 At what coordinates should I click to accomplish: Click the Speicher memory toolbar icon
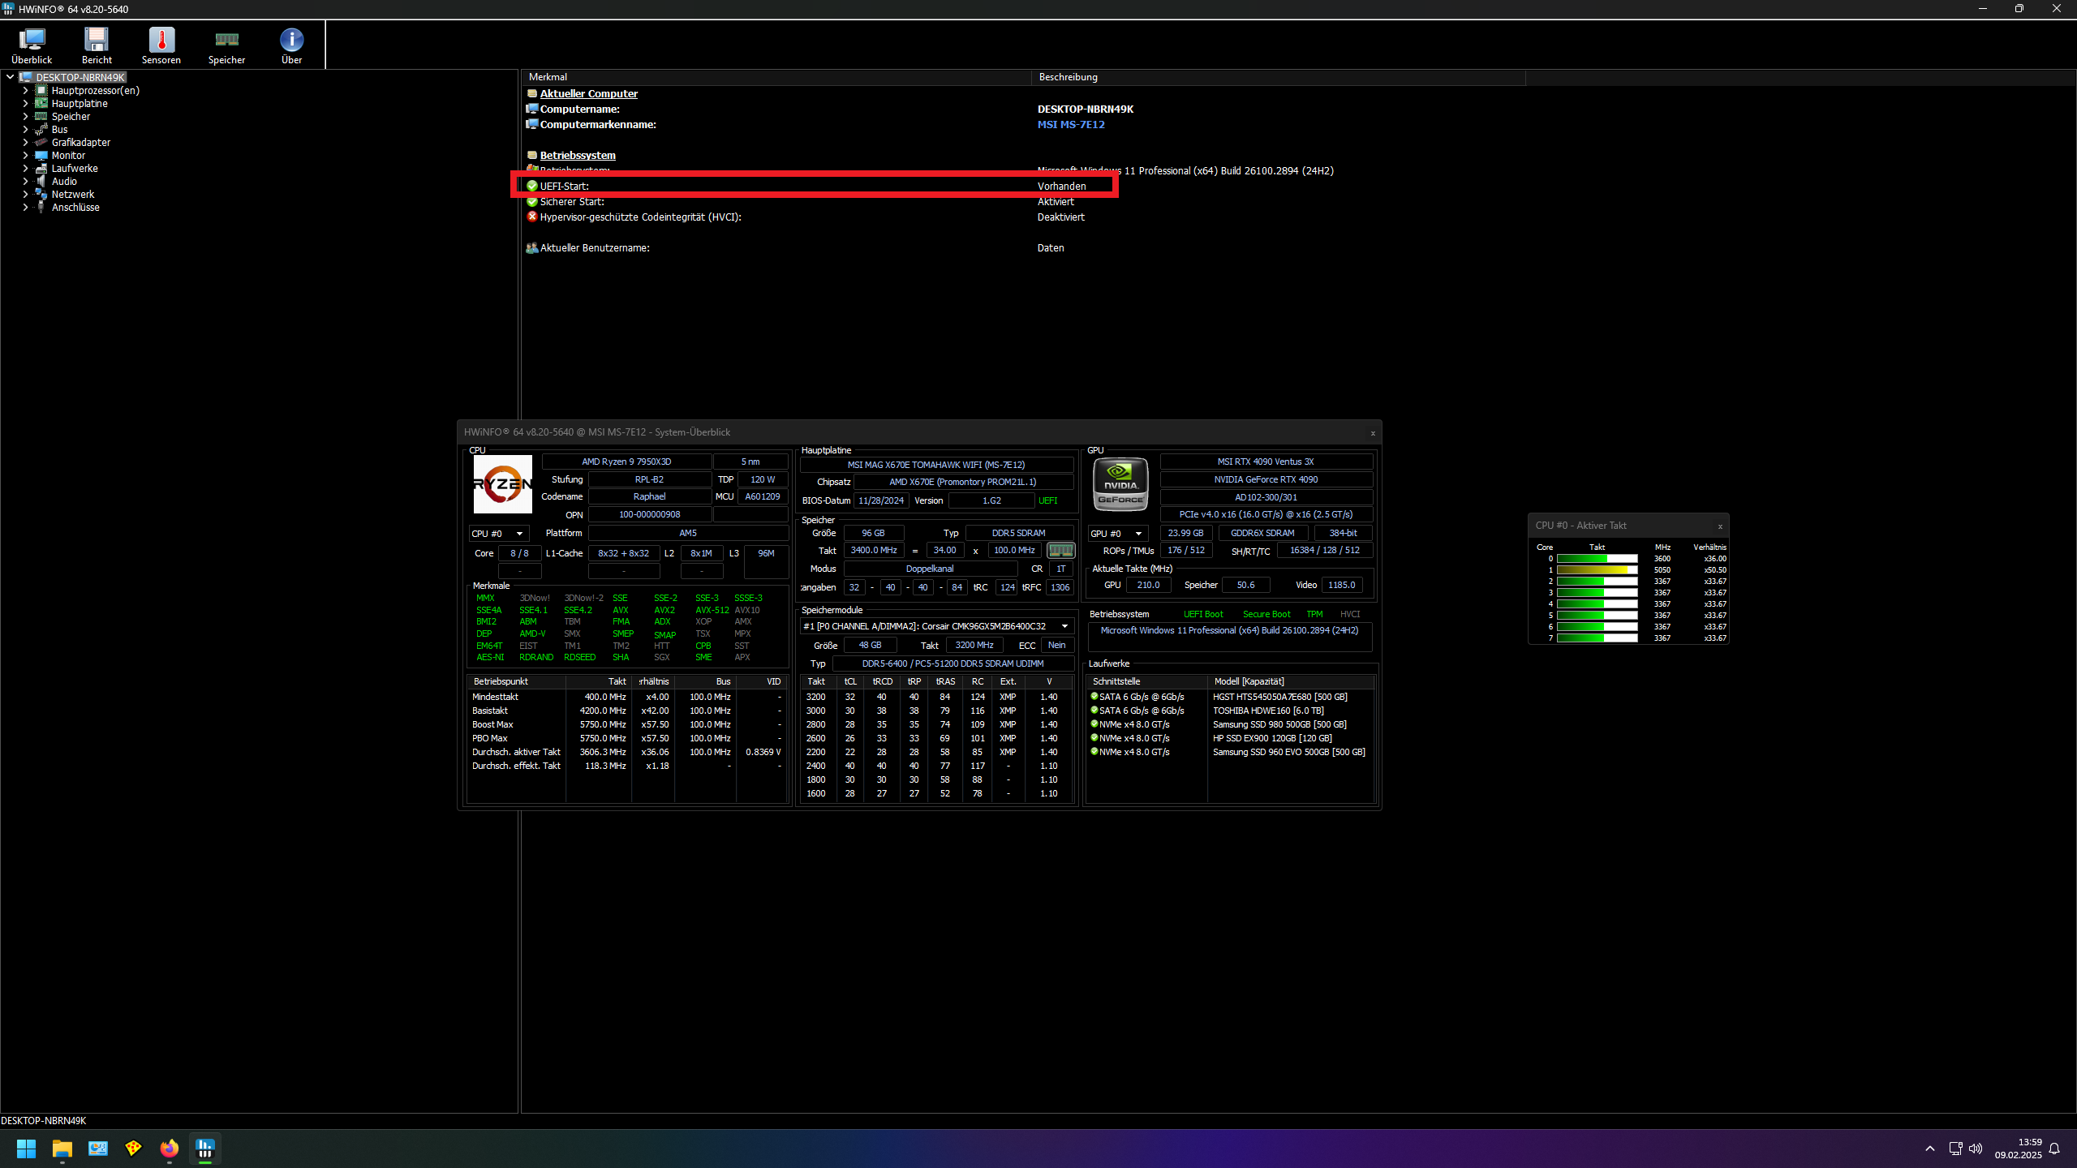click(226, 45)
